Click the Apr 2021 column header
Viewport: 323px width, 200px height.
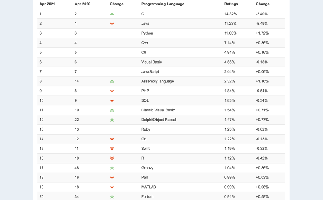(x=47, y=4)
